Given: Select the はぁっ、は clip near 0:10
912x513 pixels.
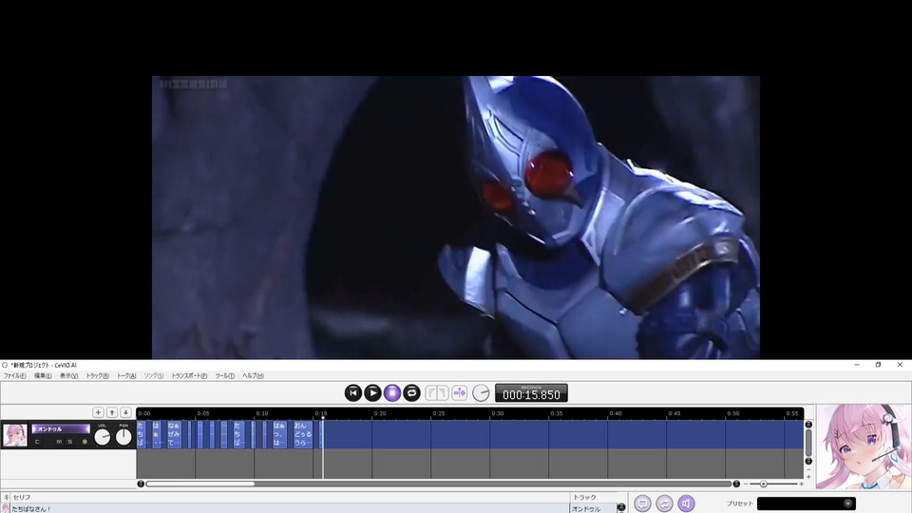Looking at the screenshot, I should [x=279, y=434].
